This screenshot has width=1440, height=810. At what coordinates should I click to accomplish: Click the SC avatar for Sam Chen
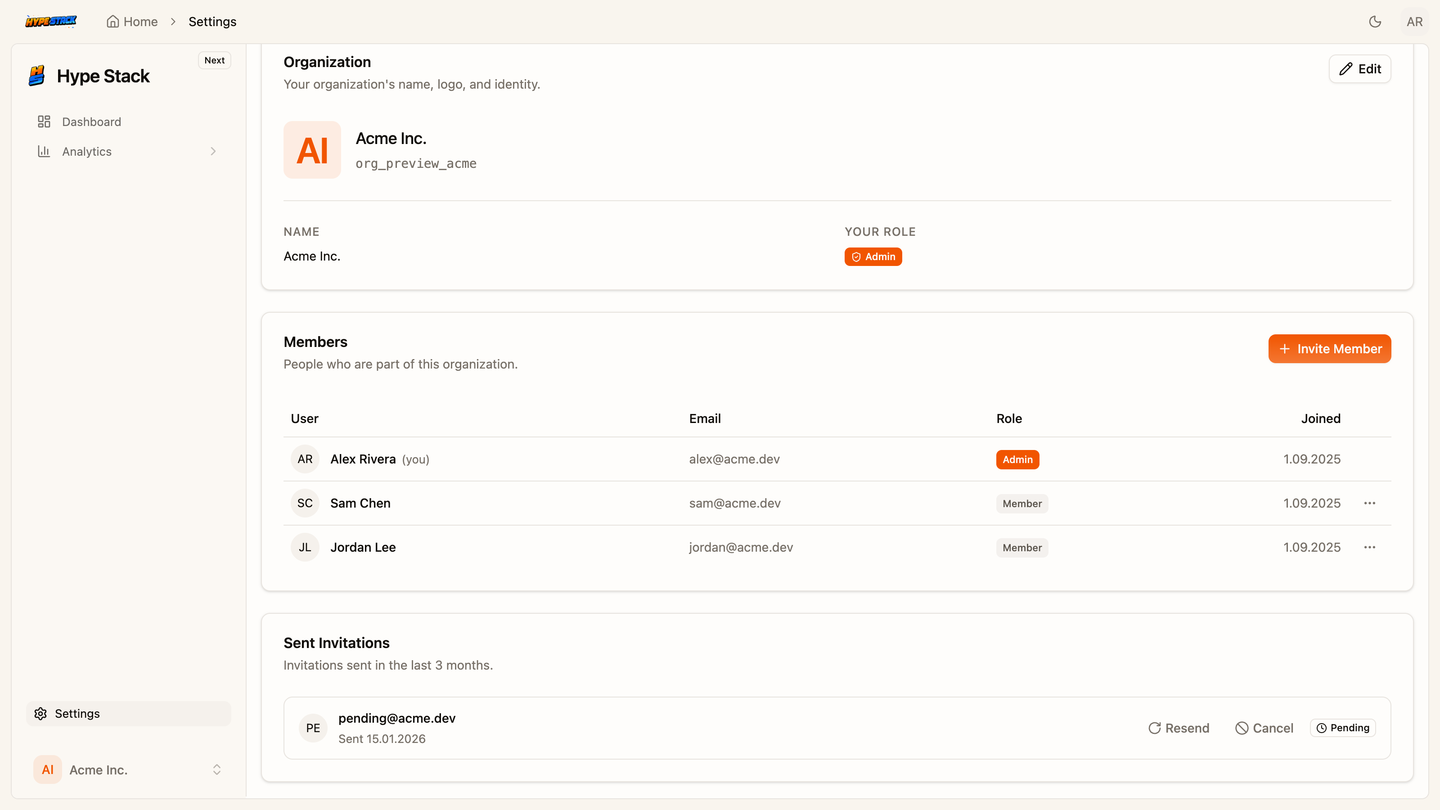coord(305,503)
